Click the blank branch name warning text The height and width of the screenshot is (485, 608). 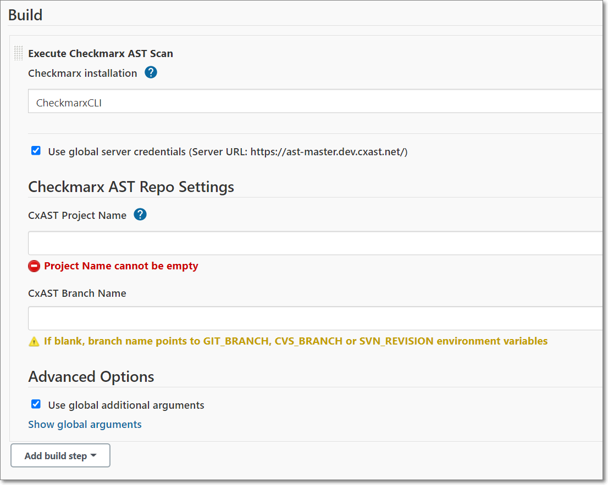click(296, 341)
